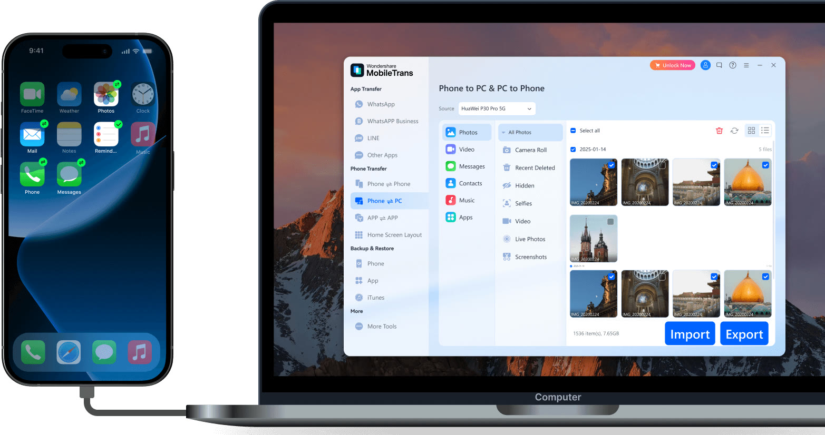The height and width of the screenshot is (435, 825).
Task: Check the twin-tower church photo checkbox
Action: click(x=610, y=222)
